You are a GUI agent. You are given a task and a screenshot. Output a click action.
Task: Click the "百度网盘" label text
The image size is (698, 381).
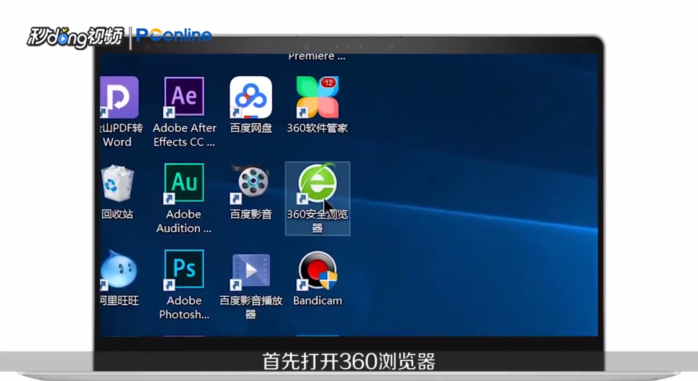tap(251, 128)
